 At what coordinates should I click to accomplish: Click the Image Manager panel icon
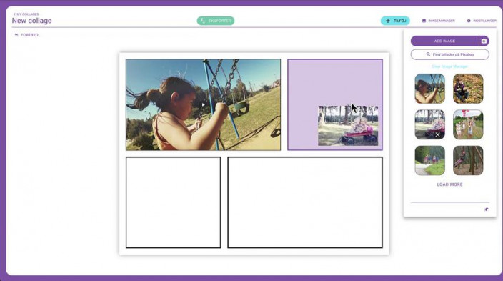click(x=424, y=21)
